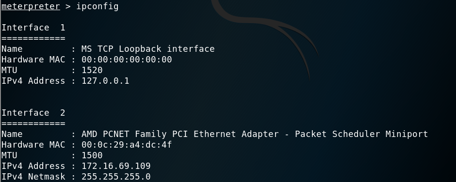This screenshot has height=182, width=456.
Task: Select the Interface 2 heading
Action: pyautogui.click(x=33, y=113)
